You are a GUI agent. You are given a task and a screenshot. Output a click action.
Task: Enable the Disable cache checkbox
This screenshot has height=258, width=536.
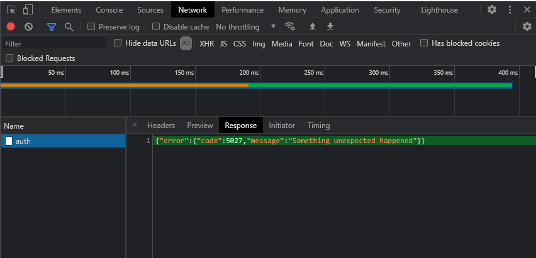click(156, 26)
